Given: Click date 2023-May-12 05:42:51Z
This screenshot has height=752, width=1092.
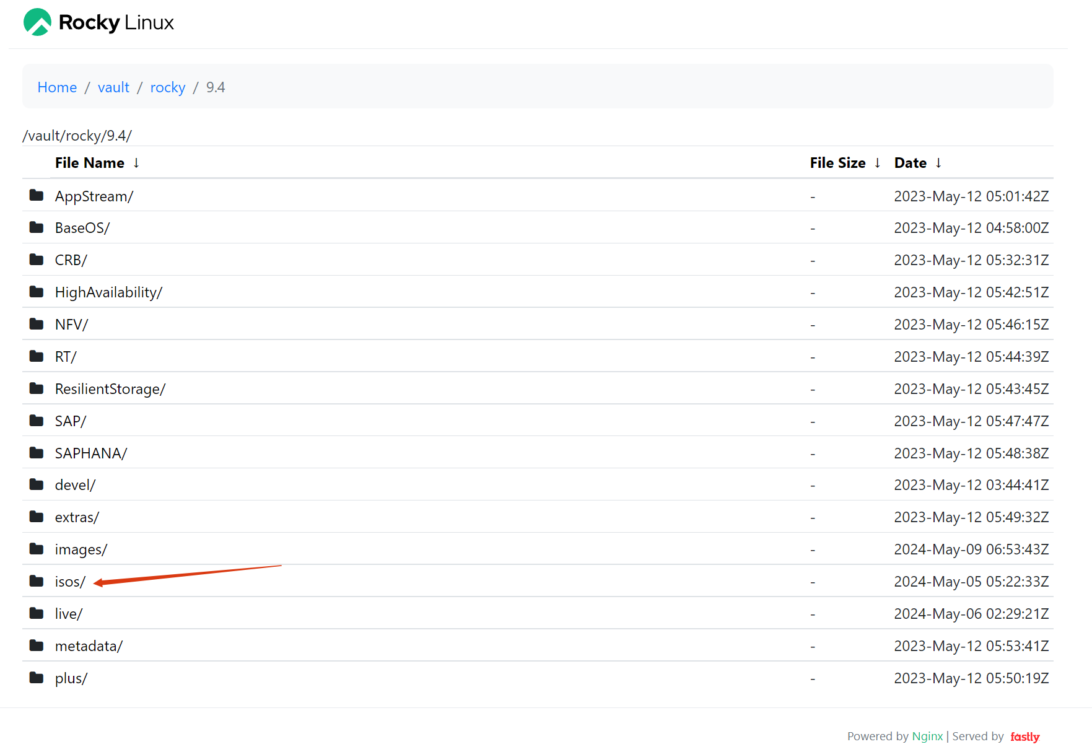Looking at the screenshot, I should tap(971, 292).
